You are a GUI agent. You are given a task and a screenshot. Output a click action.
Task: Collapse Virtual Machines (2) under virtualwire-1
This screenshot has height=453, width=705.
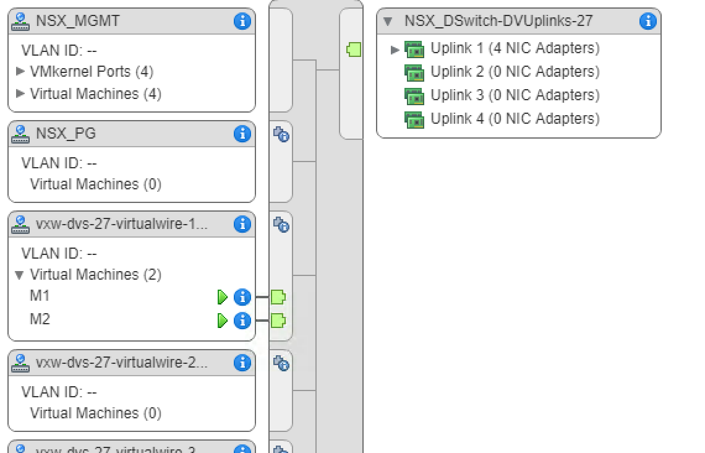coord(19,275)
